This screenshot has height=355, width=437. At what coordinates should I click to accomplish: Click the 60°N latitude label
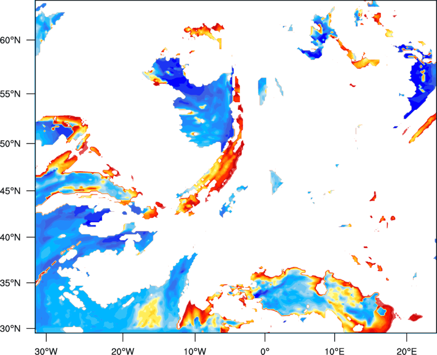10,40
